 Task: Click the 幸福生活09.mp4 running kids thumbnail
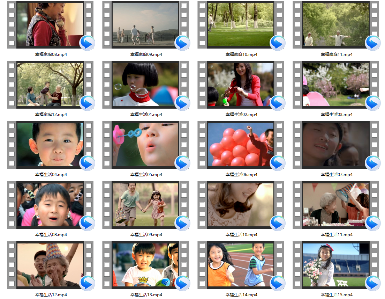[146, 205]
